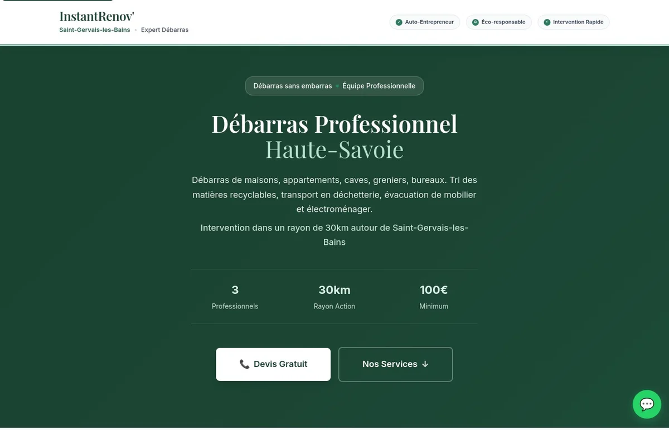The height and width of the screenshot is (430, 669).
Task: Select the Éco-responsable badge
Action: point(499,22)
